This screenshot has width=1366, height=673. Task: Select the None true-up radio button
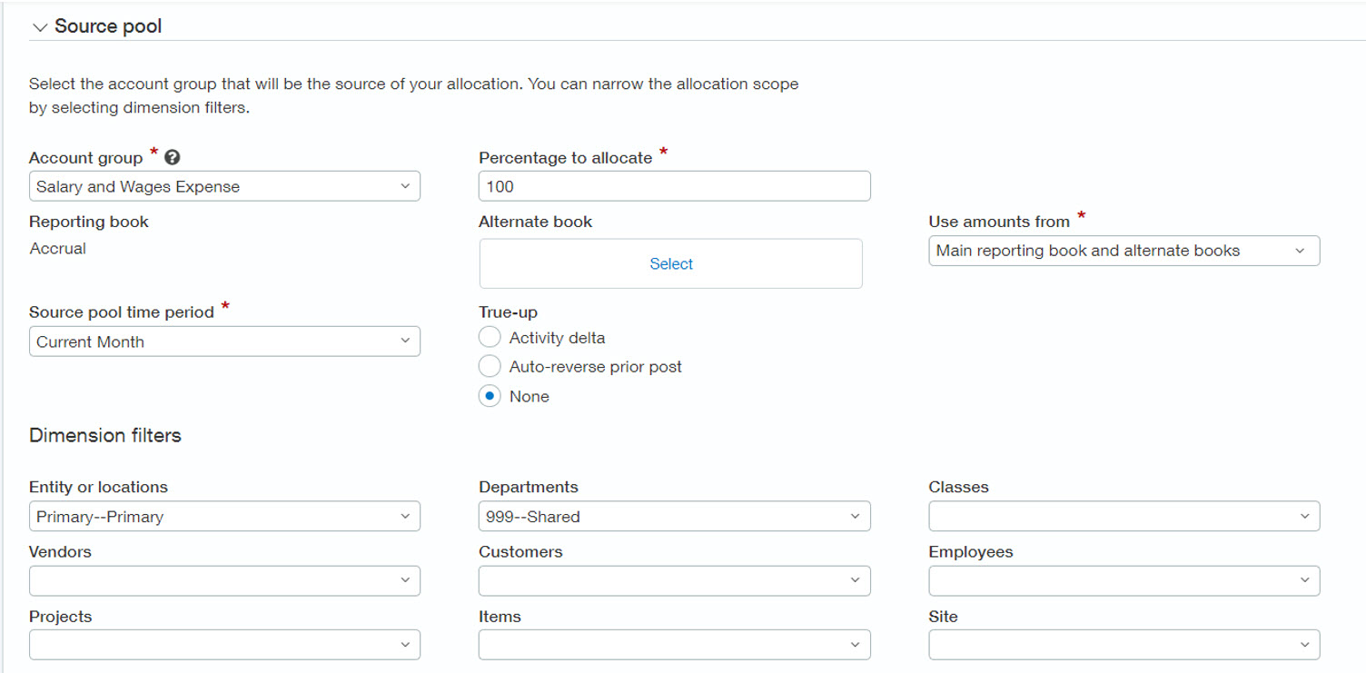click(490, 397)
